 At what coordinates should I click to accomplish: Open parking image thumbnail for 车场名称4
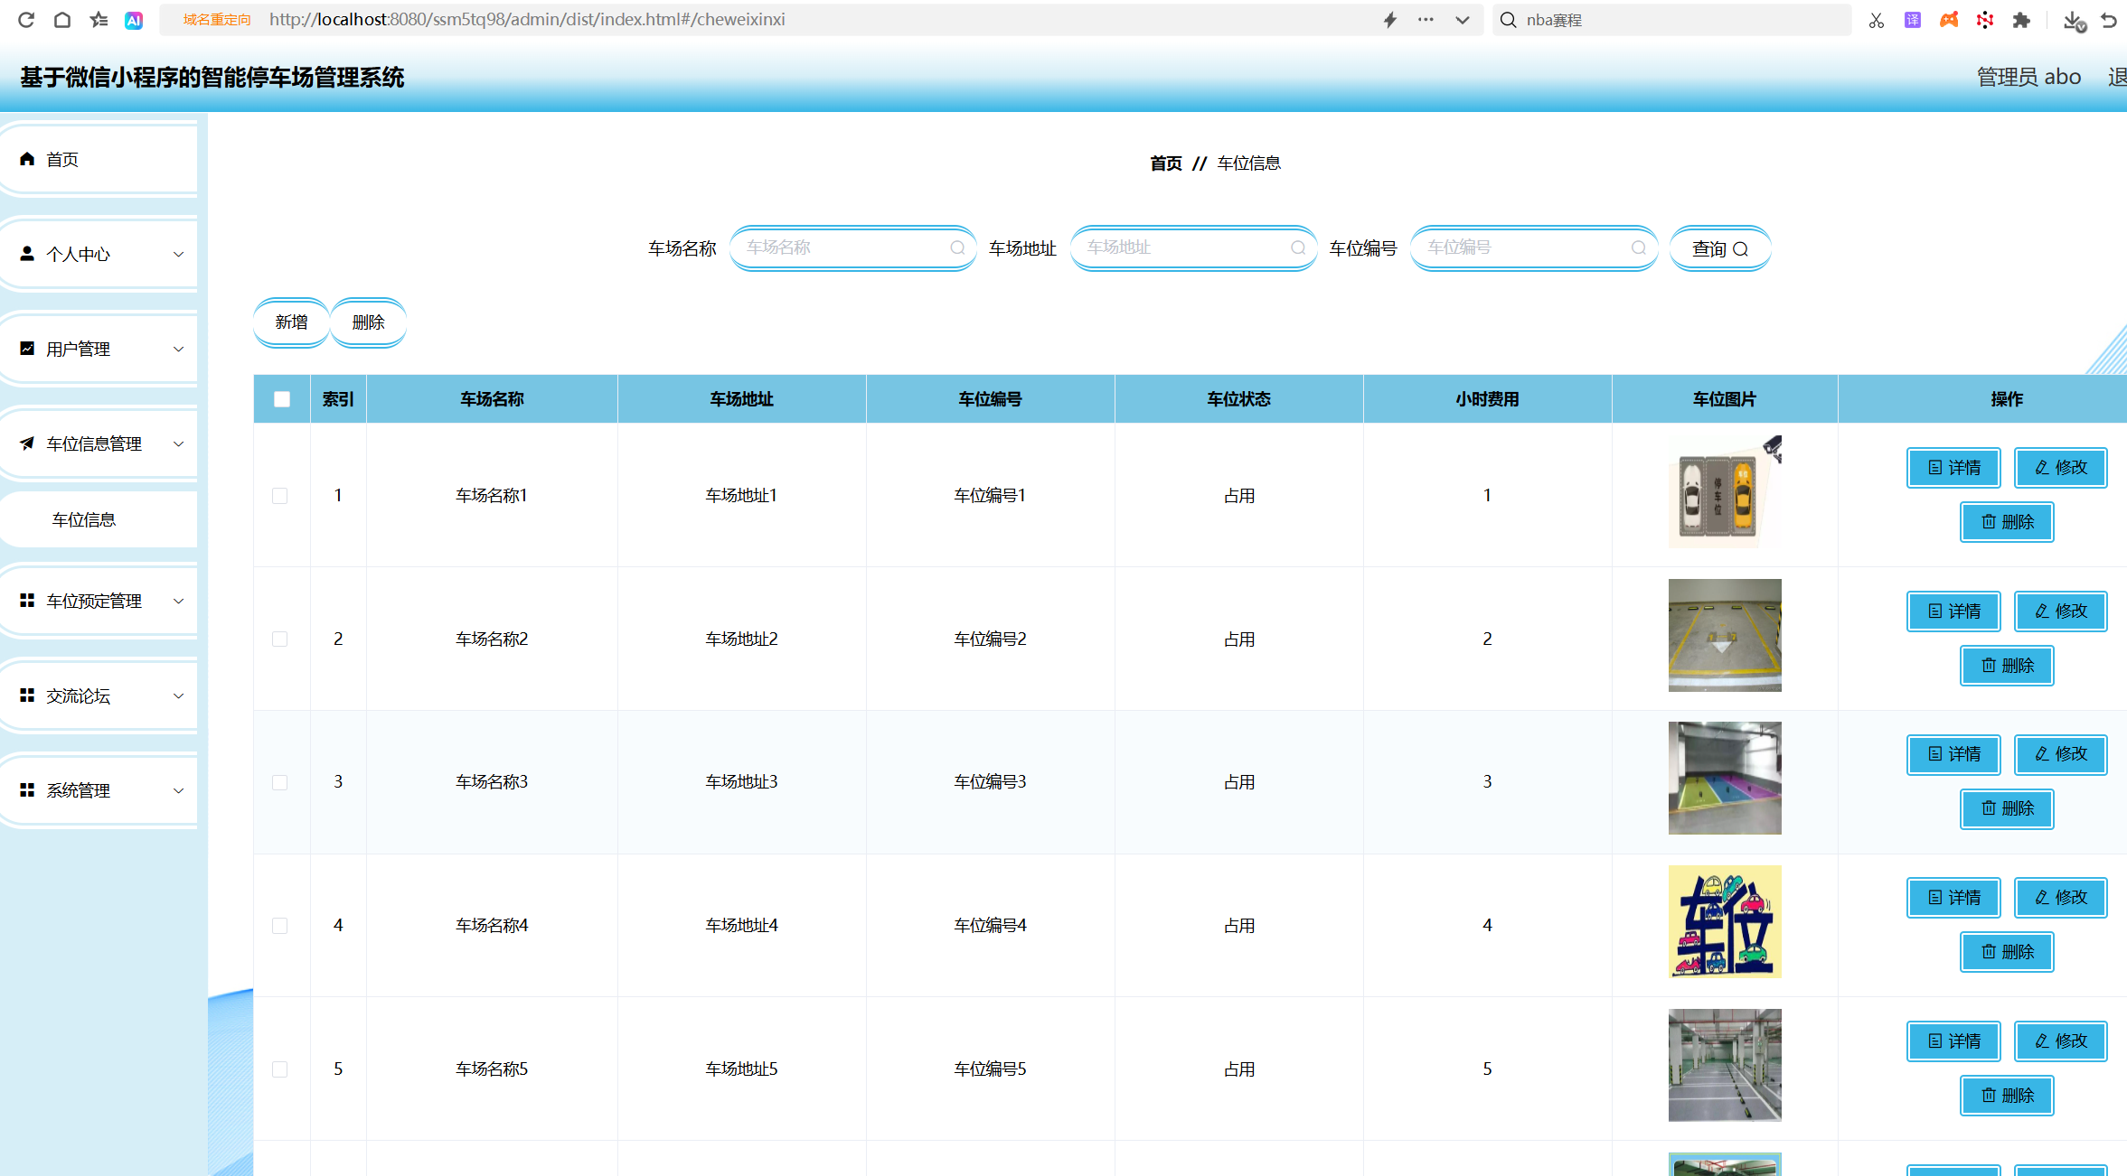click(1725, 922)
